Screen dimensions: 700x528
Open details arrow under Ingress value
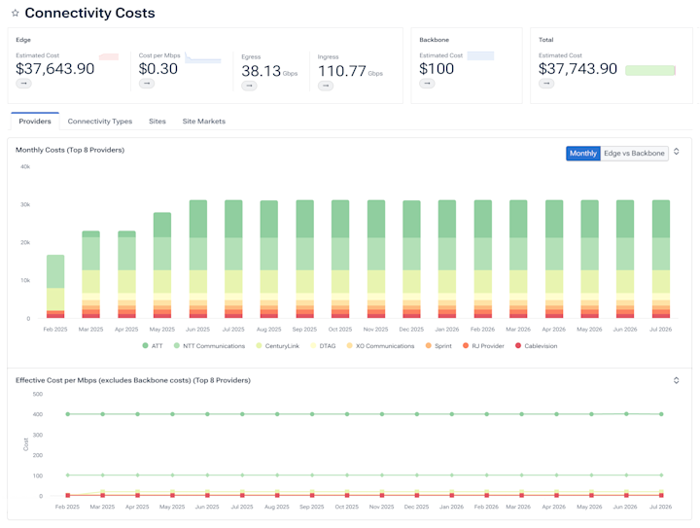tap(326, 86)
